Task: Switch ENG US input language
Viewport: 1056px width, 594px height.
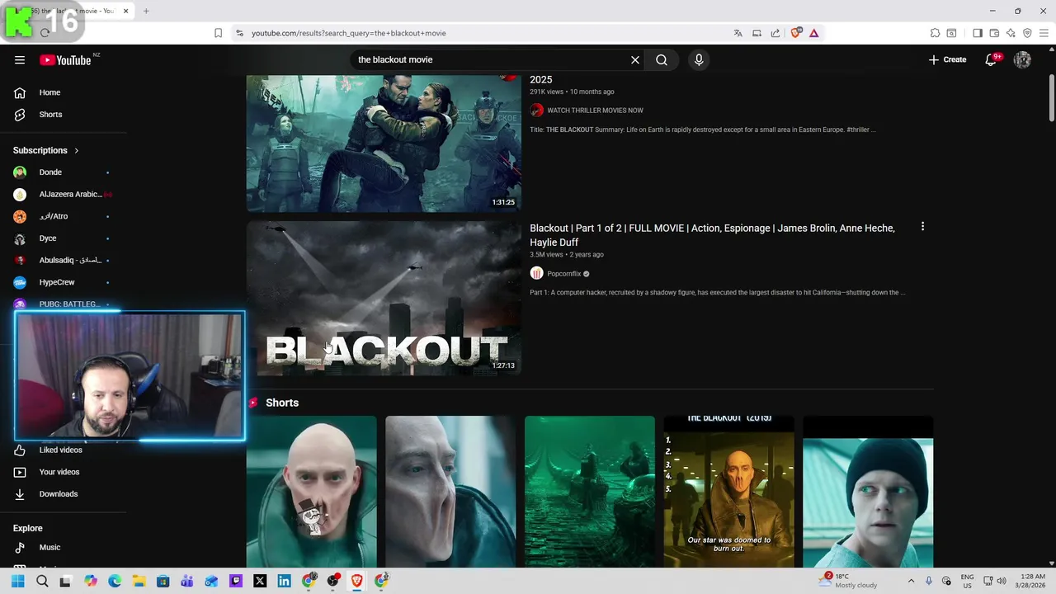Action: 967,581
